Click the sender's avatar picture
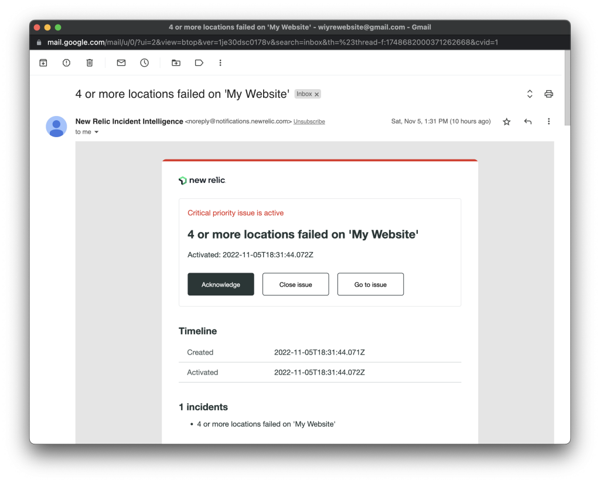Screen dimensions: 600x483 tap(56, 127)
